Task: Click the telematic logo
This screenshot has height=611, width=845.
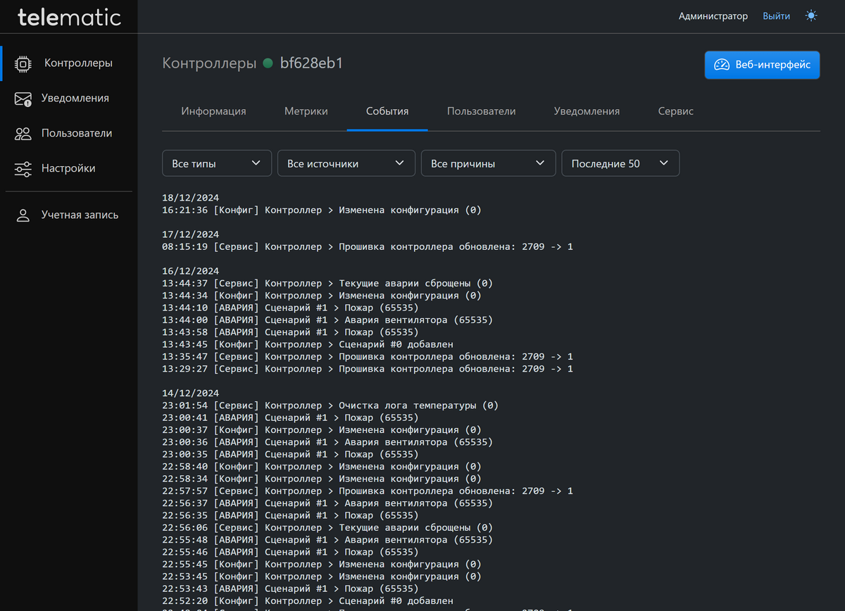Action: point(69,17)
